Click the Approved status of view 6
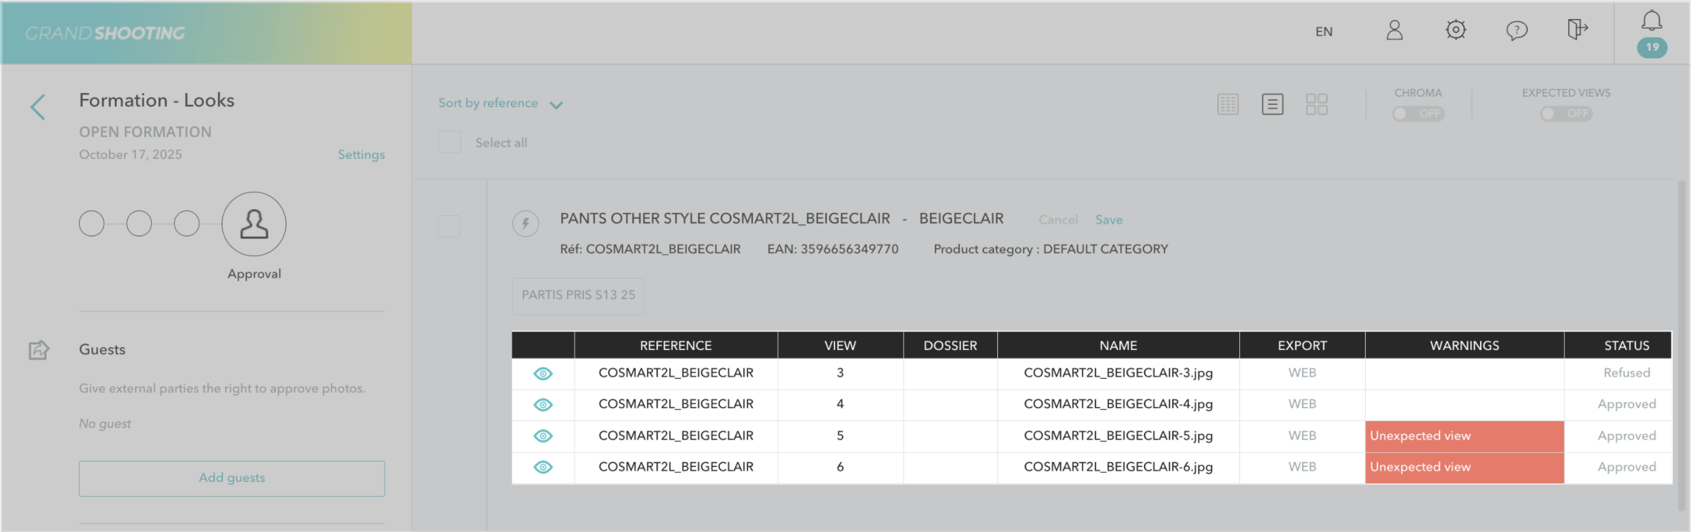 click(x=1627, y=467)
